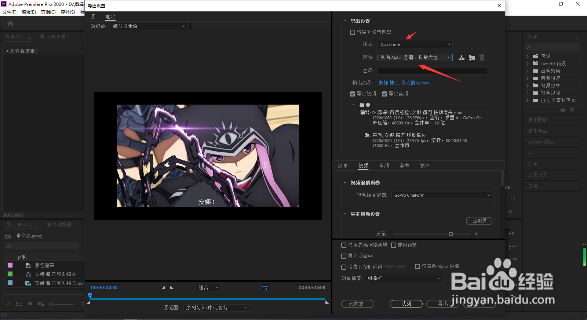
Task: Open 视频编解码器 GoPro CineForm dropdown
Action: point(442,195)
